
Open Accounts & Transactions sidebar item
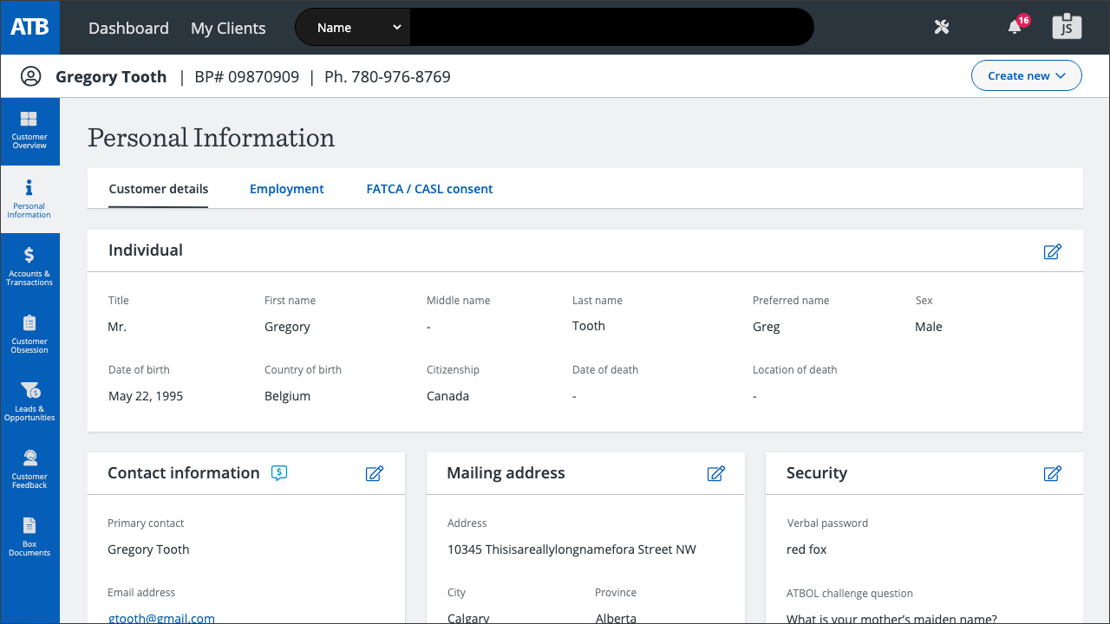(x=29, y=267)
